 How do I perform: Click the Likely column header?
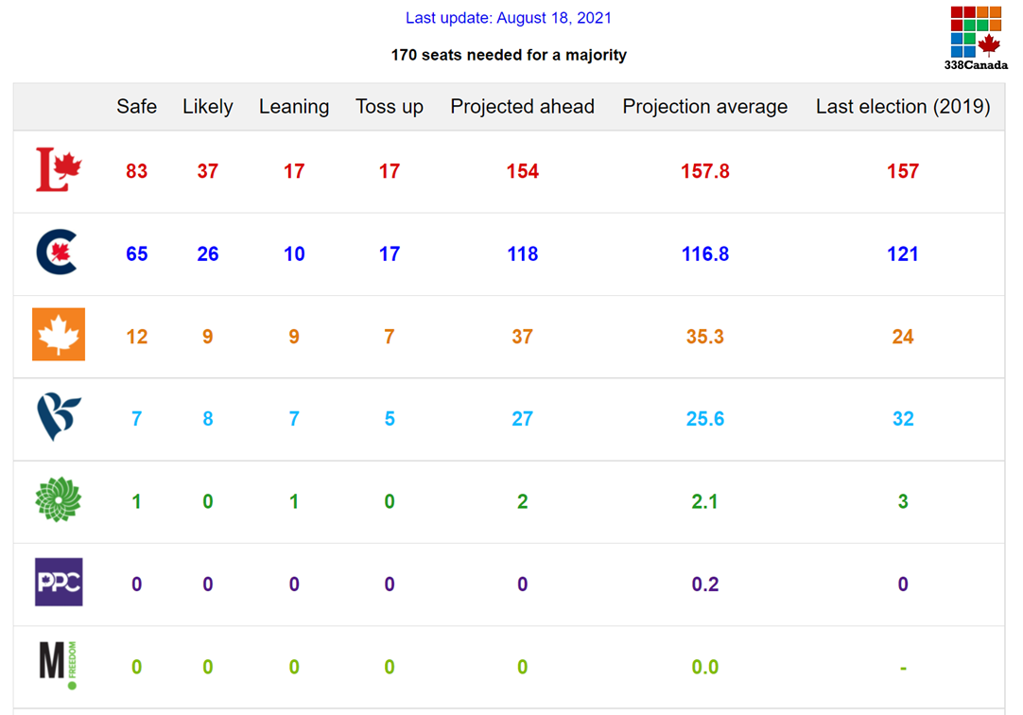[208, 107]
